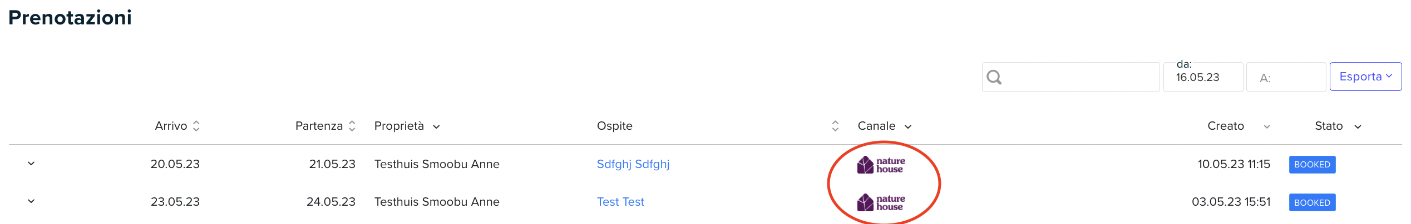Image resolution: width=1411 pixels, height=224 pixels.
Task: Click the da: 16.05.23 date field
Action: point(1203,77)
